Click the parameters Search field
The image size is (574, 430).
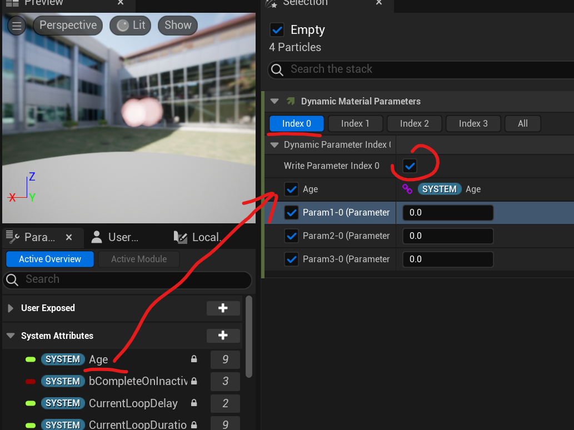click(x=127, y=279)
